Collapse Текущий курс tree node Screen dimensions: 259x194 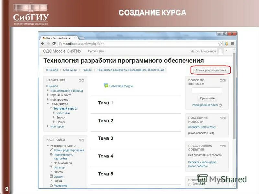[48, 104]
